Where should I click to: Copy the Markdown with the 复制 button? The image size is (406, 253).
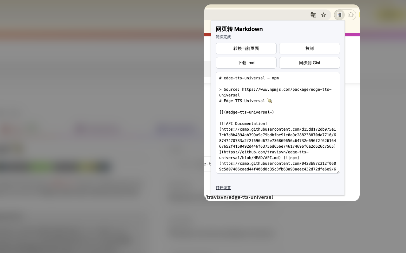[x=310, y=48]
